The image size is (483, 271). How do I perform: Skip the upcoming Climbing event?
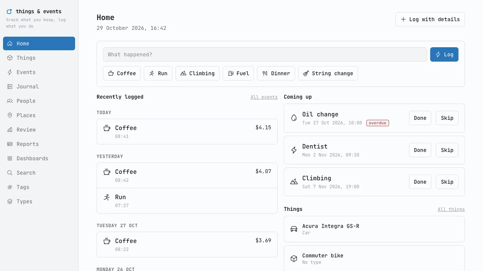click(447, 182)
